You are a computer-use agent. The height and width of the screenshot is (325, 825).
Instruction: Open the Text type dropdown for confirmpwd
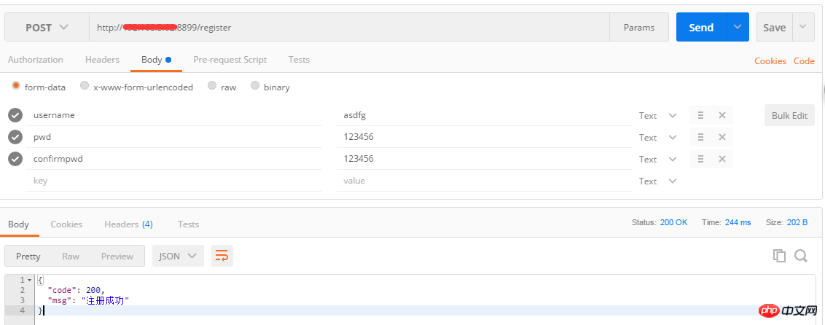[x=657, y=160]
